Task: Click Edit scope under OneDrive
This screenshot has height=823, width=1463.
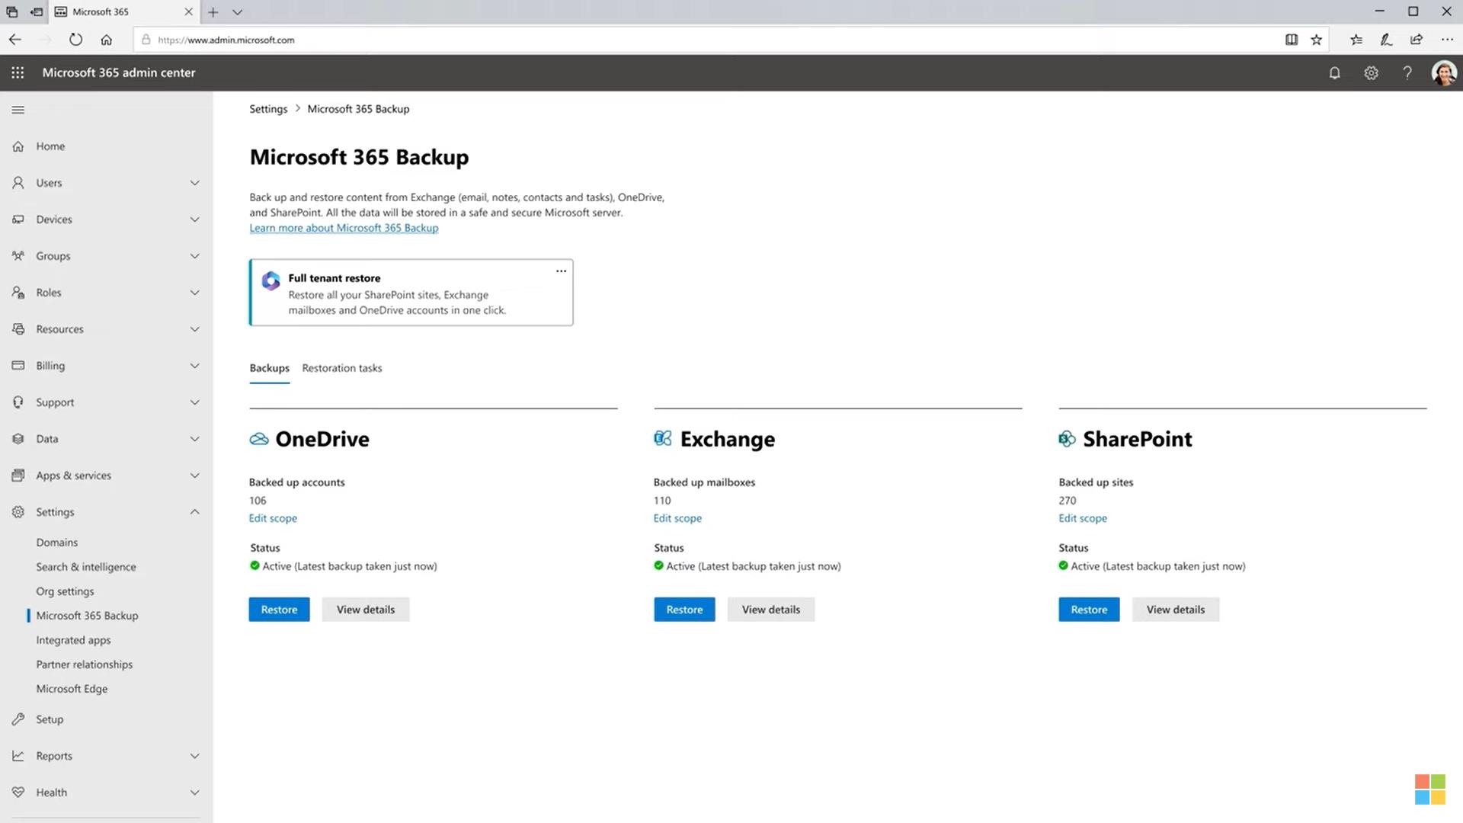Action: [273, 518]
